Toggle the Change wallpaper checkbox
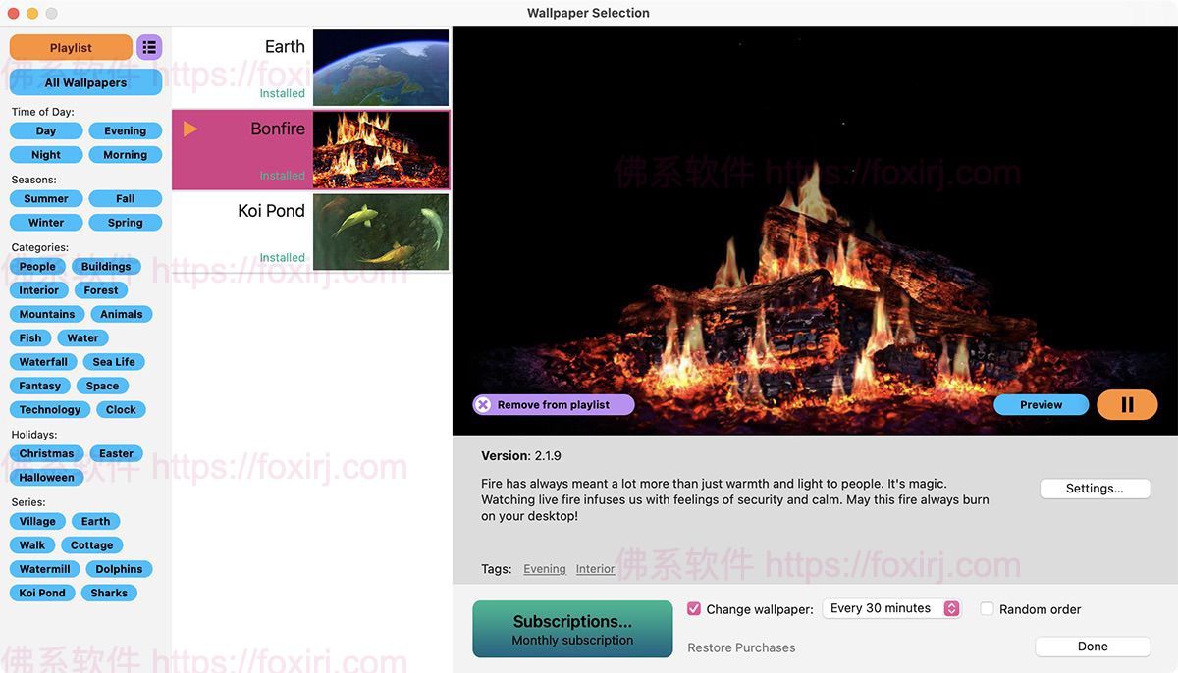Viewport: 1178px width, 673px height. click(694, 609)
